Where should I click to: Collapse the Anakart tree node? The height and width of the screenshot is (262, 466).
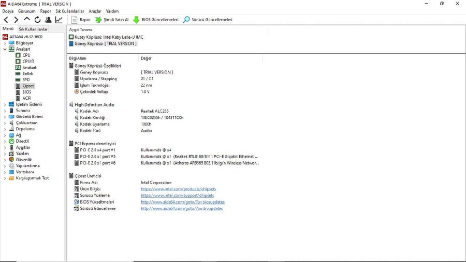5,49
